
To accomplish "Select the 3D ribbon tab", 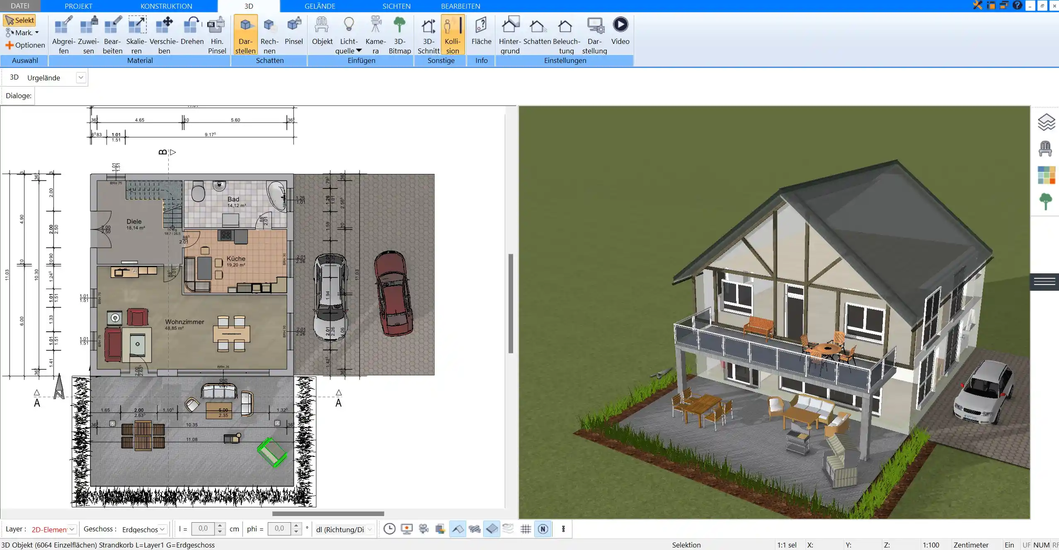I will click(x=249, y=6).
